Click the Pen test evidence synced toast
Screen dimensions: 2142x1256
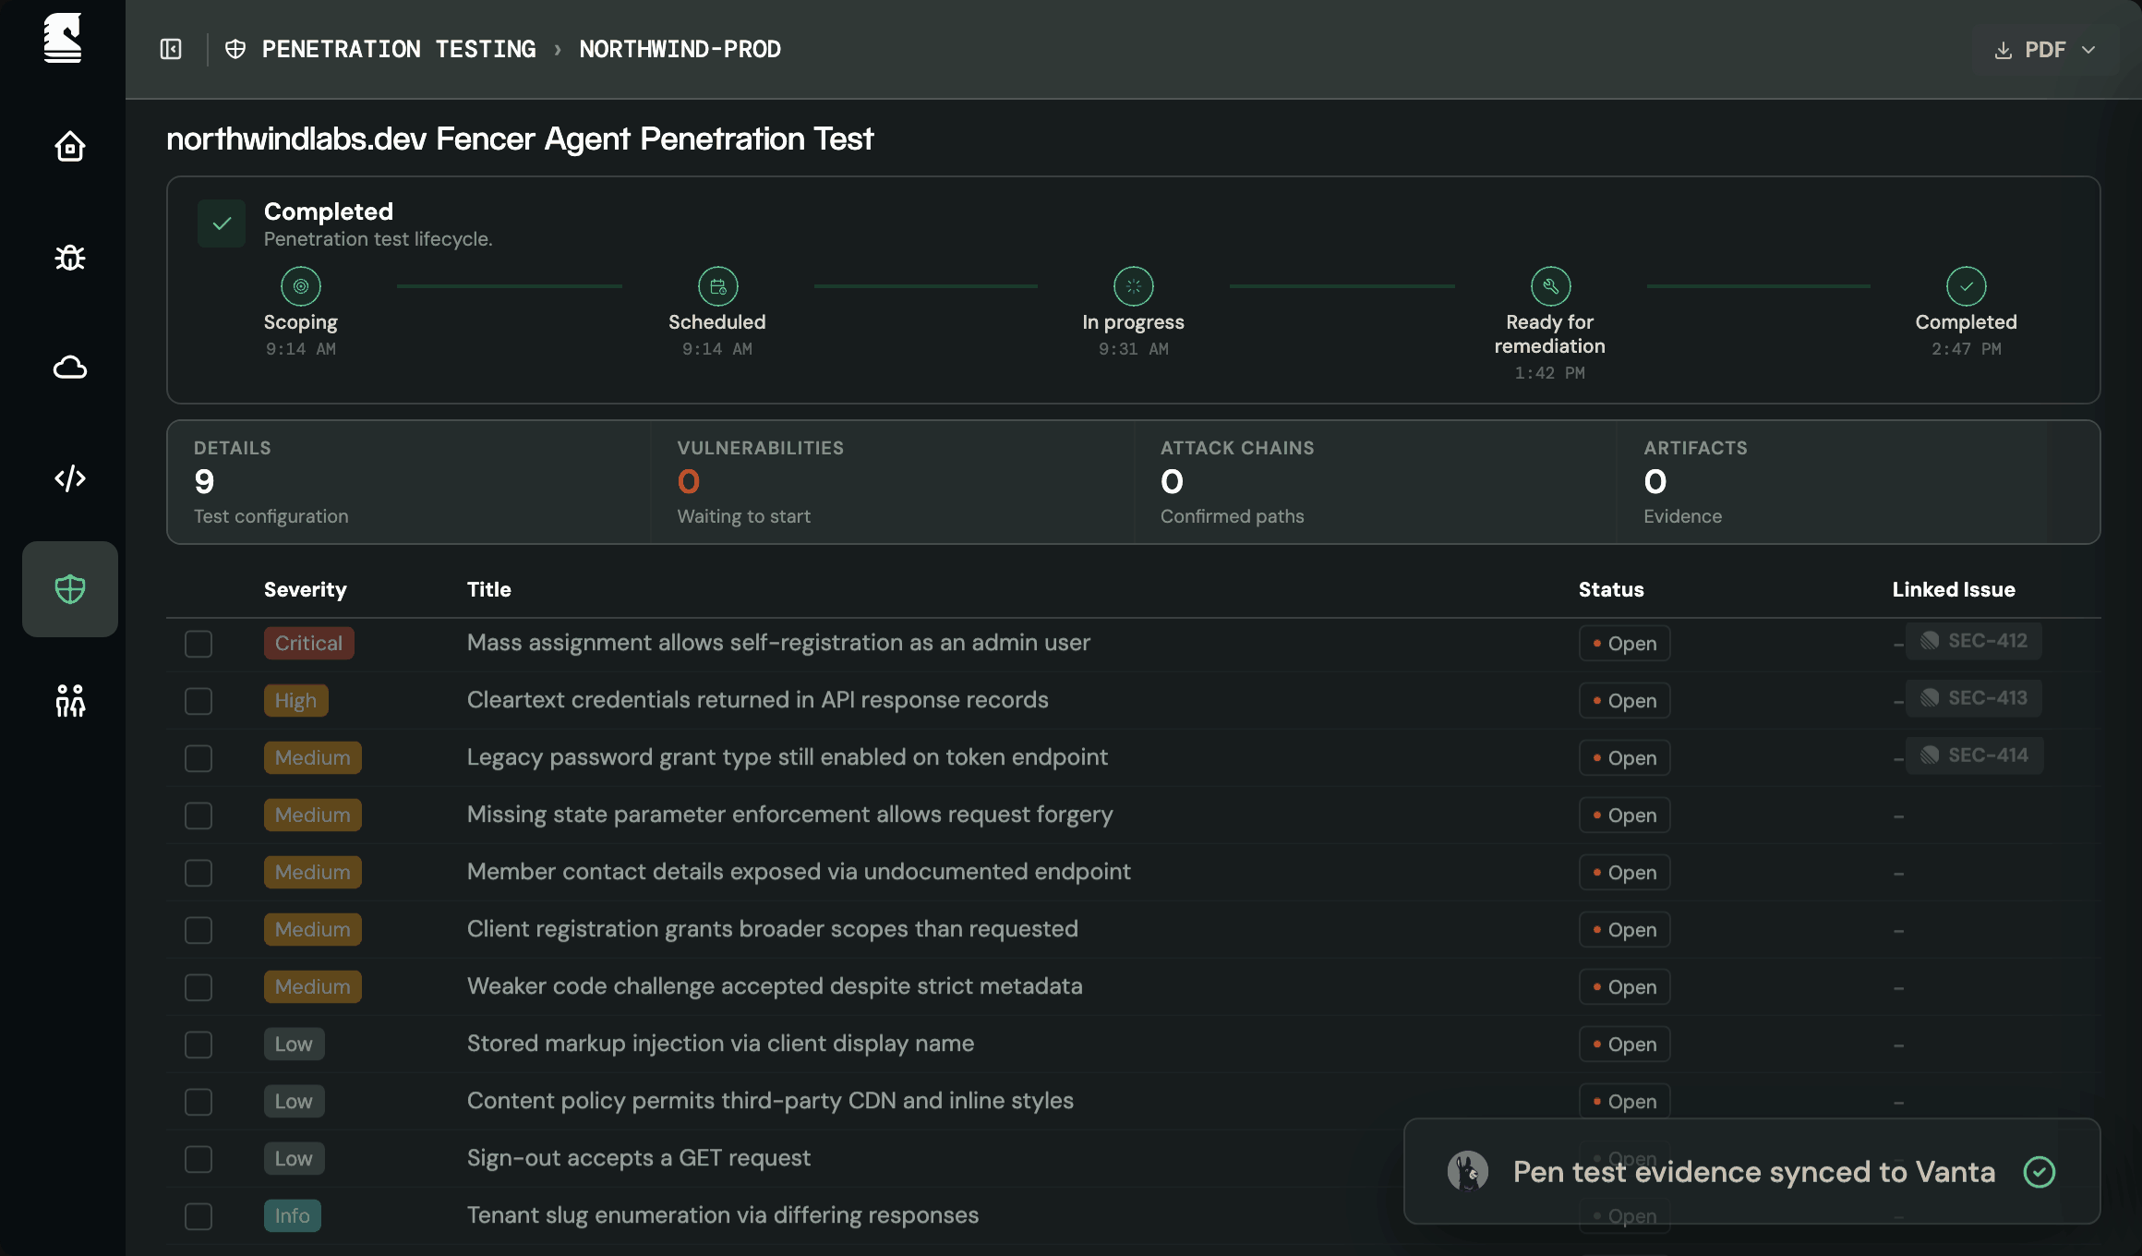point(1752,1171)
